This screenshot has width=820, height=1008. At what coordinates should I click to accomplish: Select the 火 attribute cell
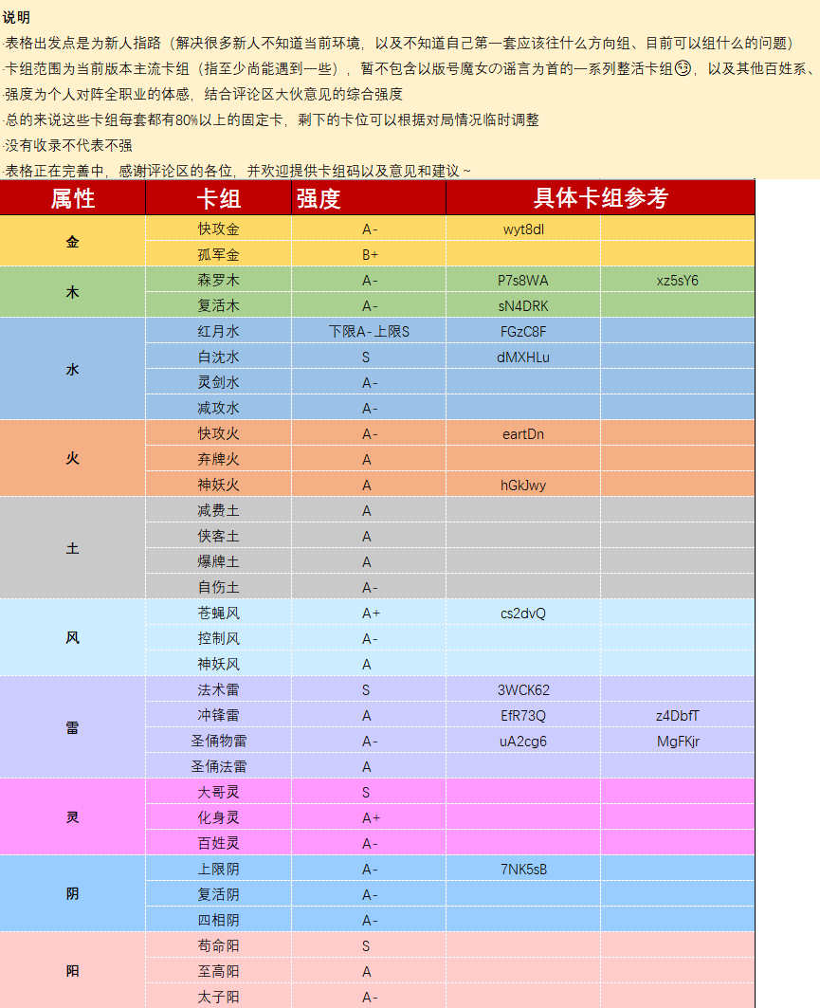point(73,458)
